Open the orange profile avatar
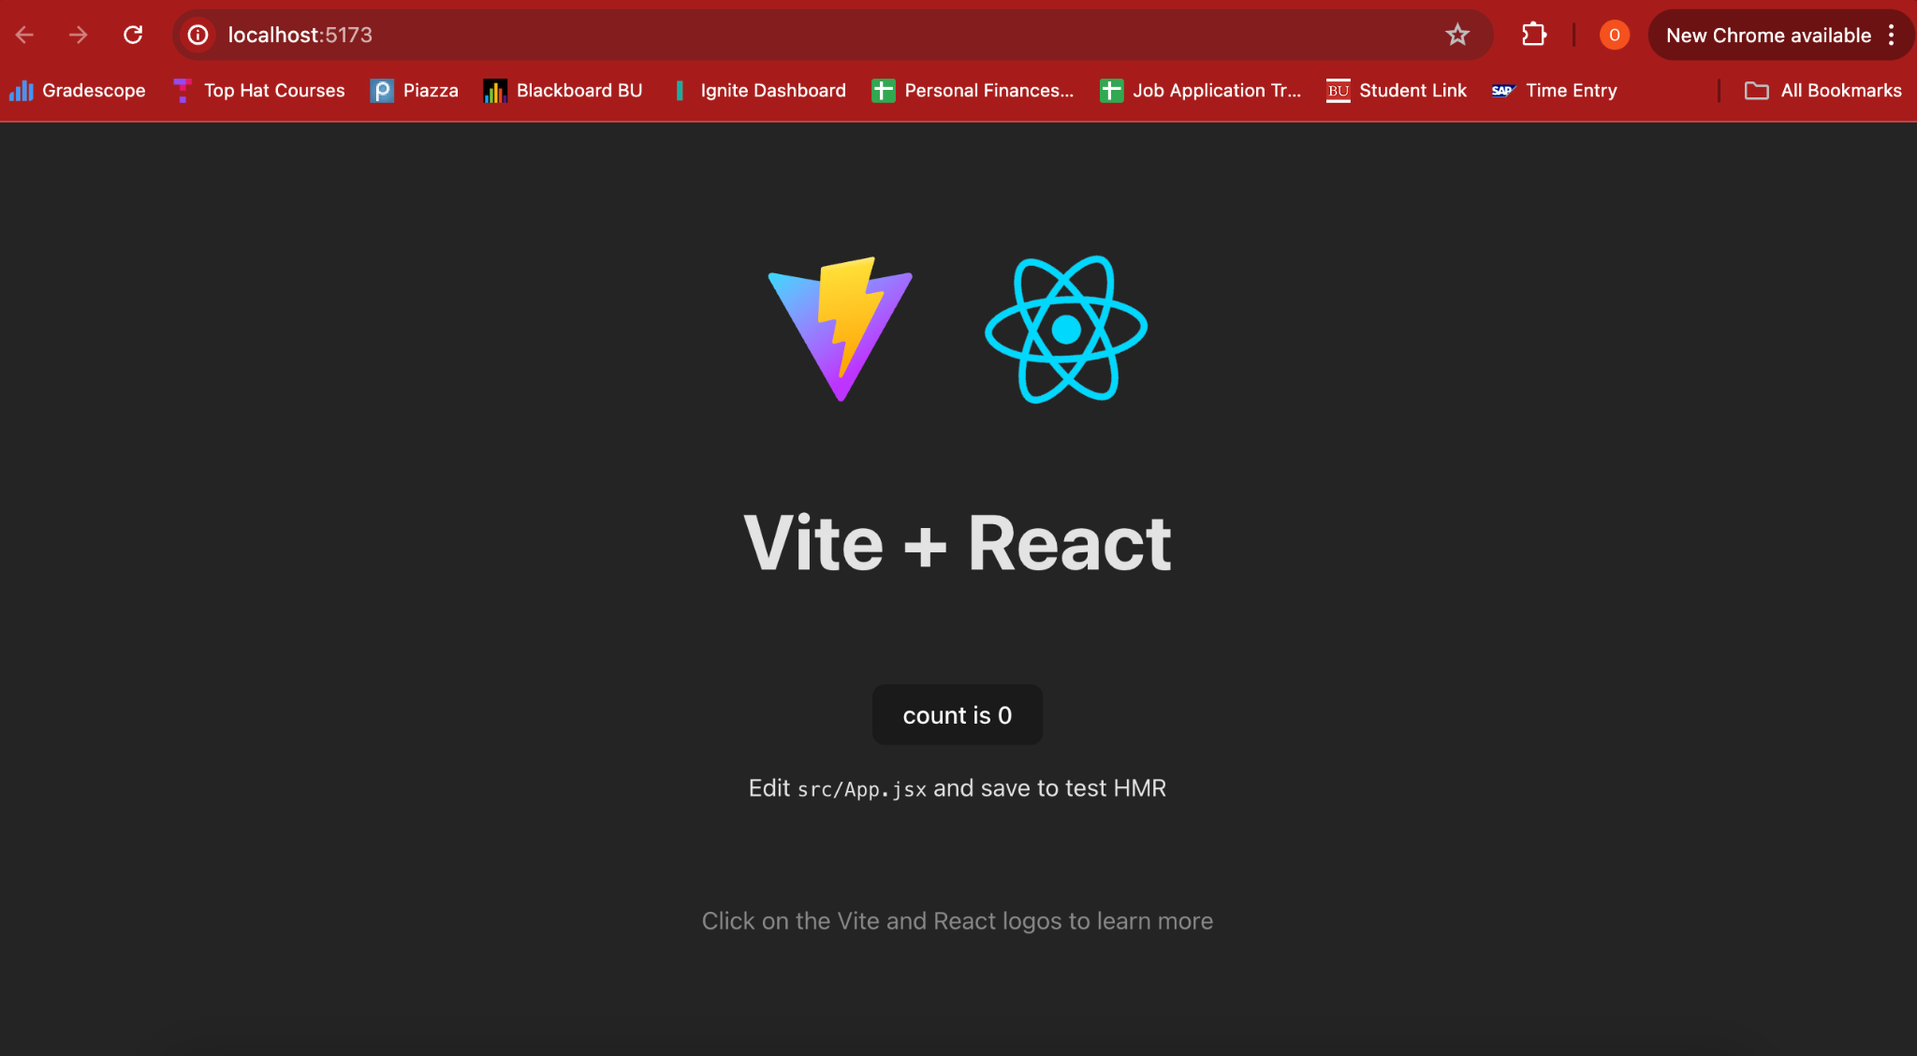 pos(1613,34)
